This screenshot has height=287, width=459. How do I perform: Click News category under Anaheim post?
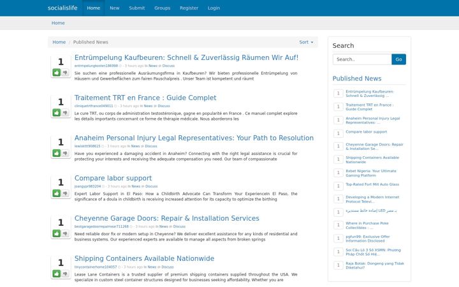click(135, 146)
